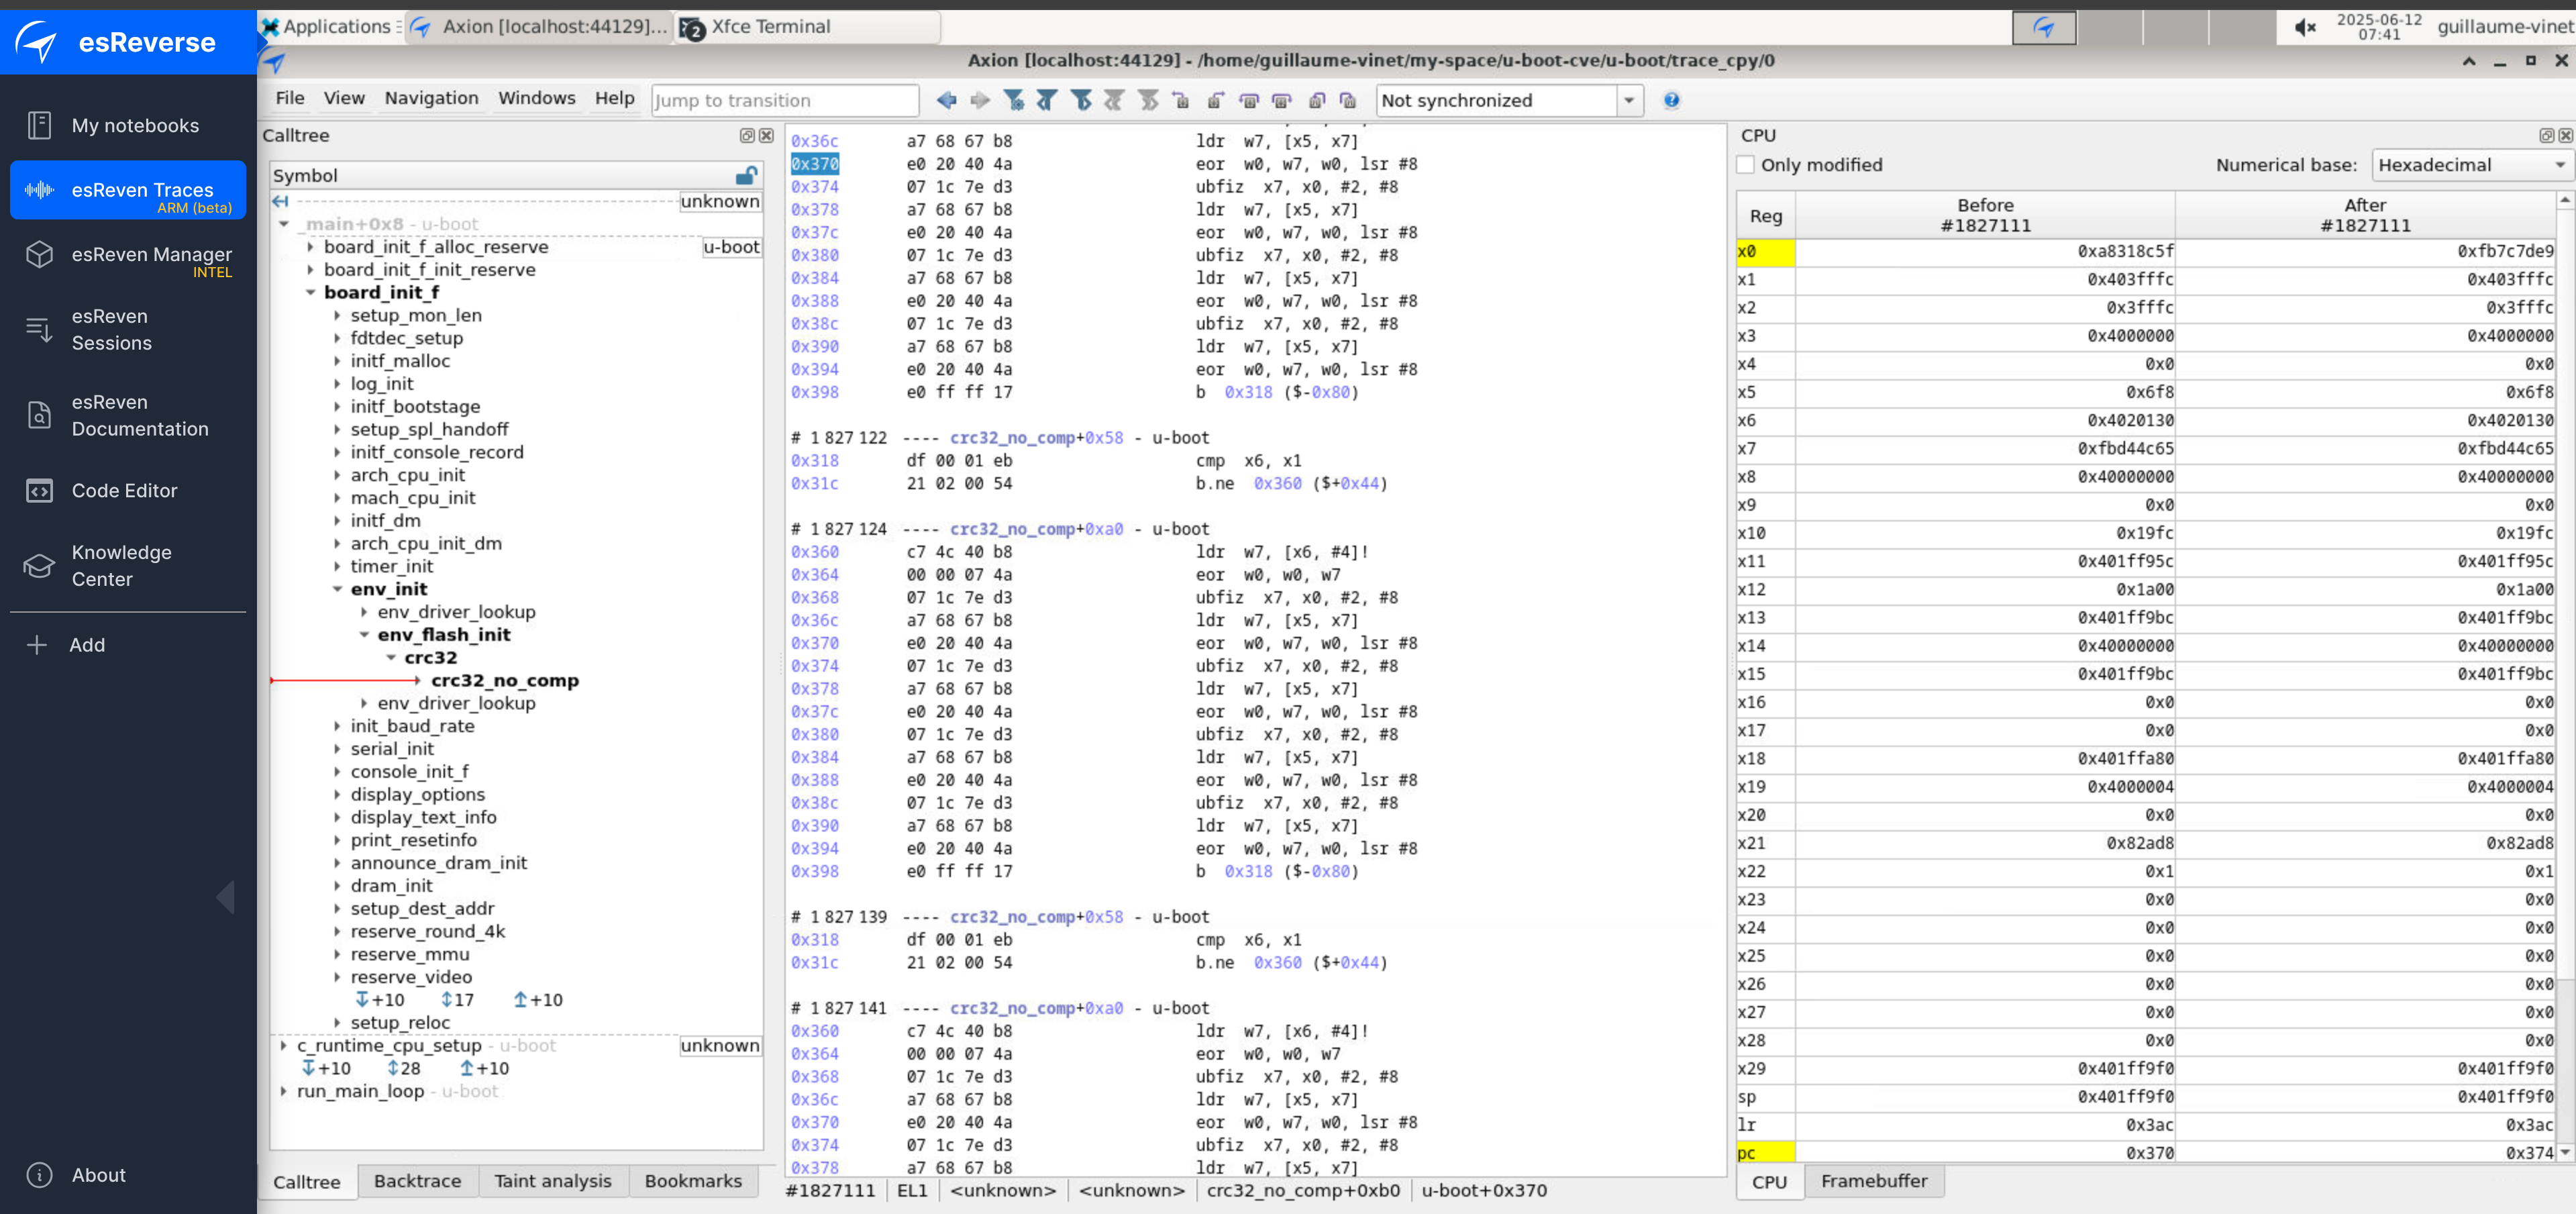Expand the dram_init tree node
Image resolution: width=2576 pixels, height=1214 pixels.
pyautogui.click(x=337, y=886)
